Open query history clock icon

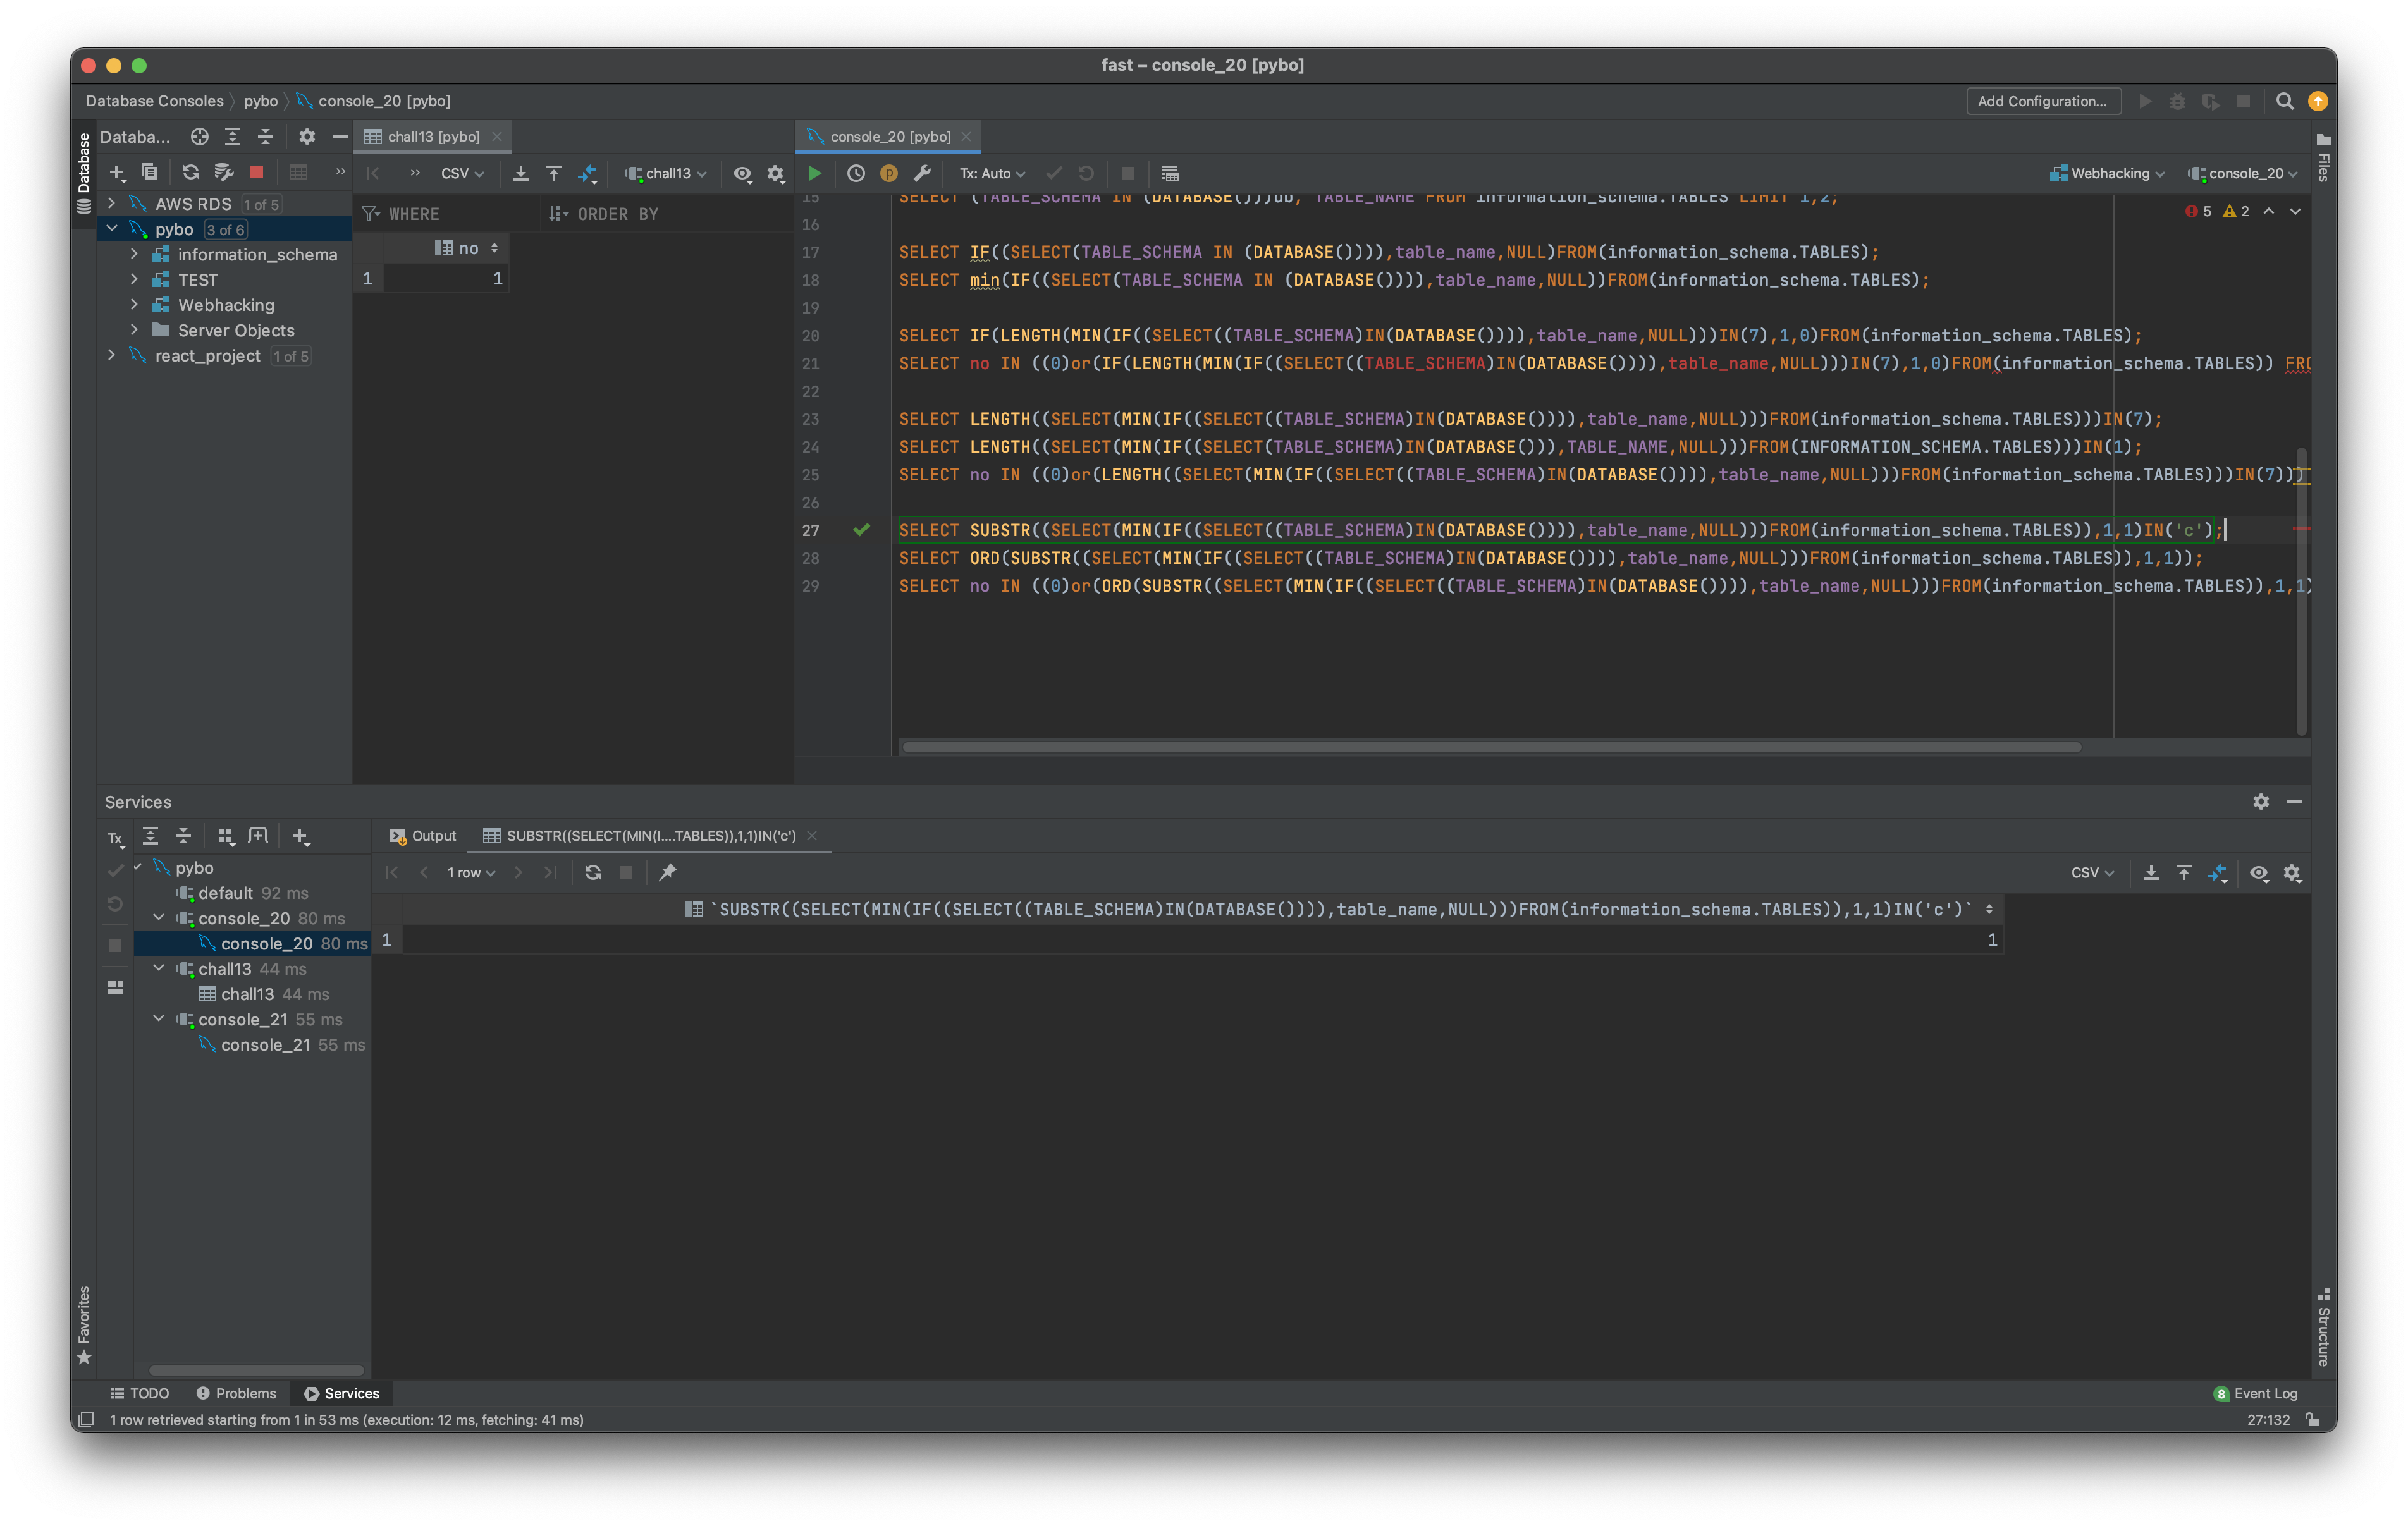coord(856,173)
